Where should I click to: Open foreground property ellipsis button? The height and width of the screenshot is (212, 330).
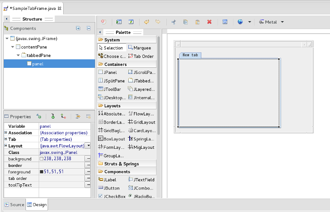click(89, 171)
